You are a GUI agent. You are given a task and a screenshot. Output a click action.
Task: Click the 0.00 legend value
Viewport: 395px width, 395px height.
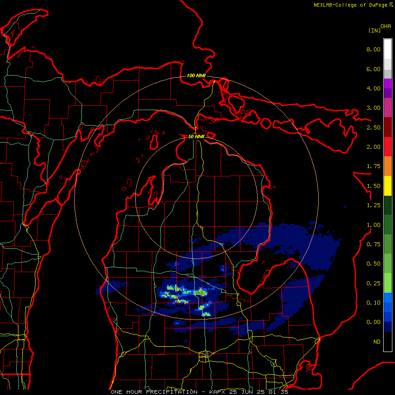[373, 322]
